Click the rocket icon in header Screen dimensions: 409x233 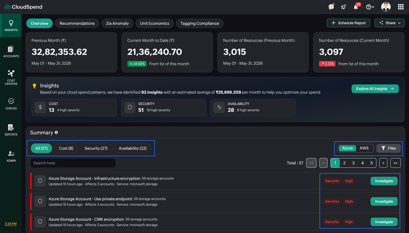[x=343, y=7]
